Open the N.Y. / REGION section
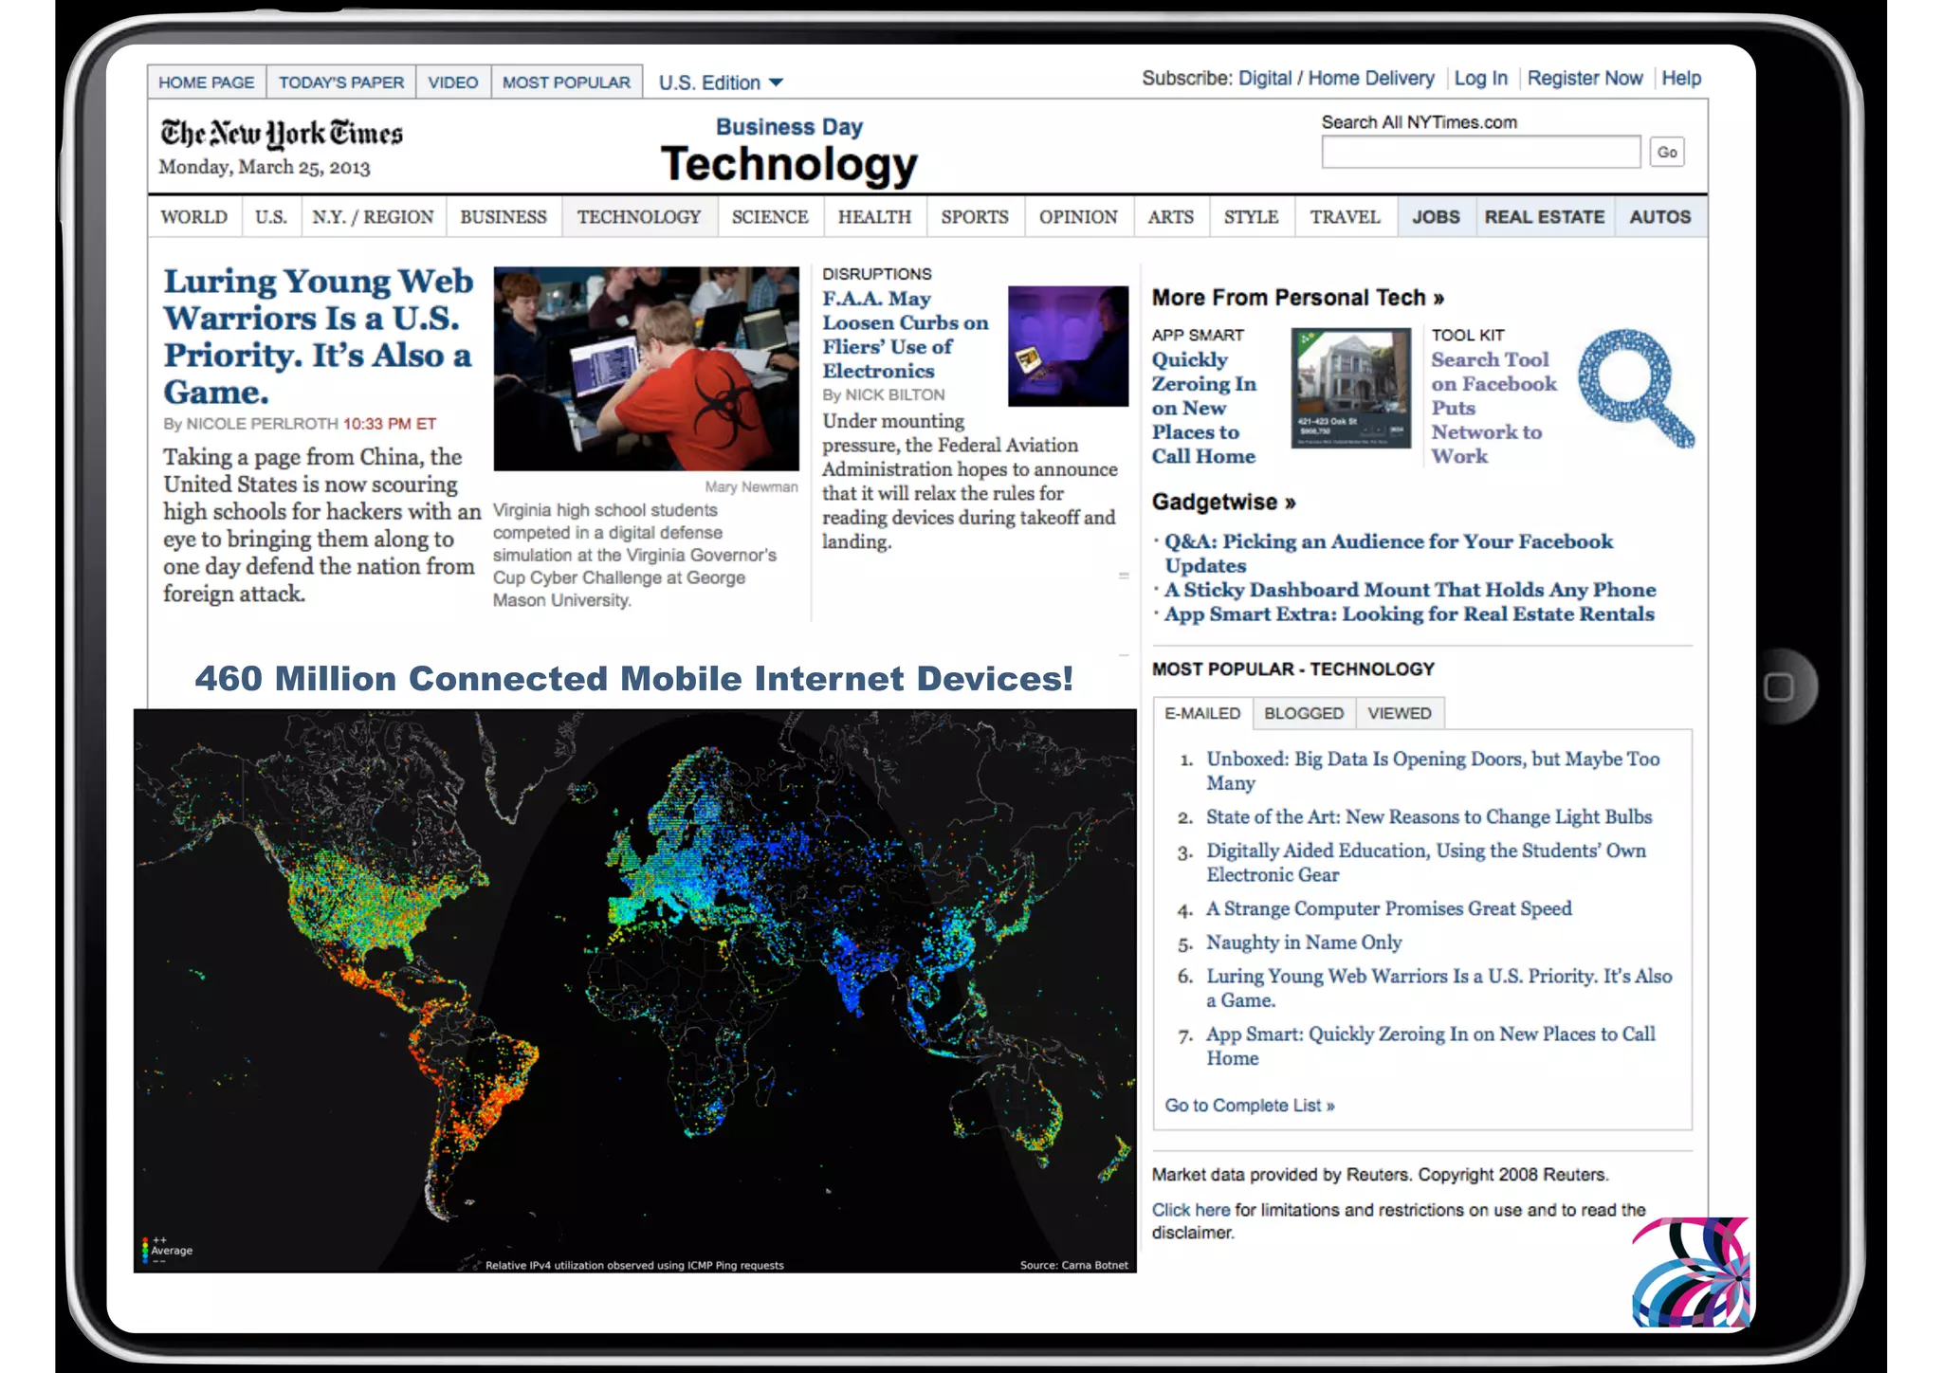The width and height of the screenshot is (1942, 1373). [374, 217]
